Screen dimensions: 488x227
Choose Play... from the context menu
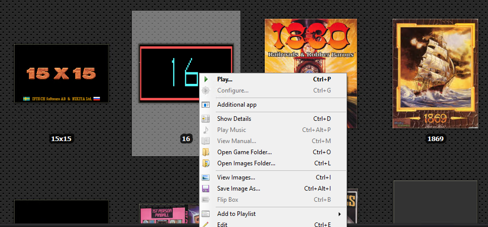(273, 79)
